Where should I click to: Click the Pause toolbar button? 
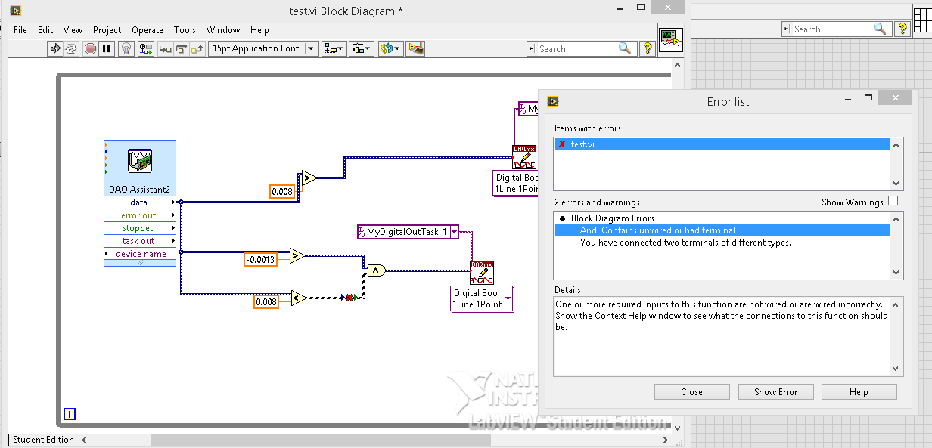coord(107,48)
